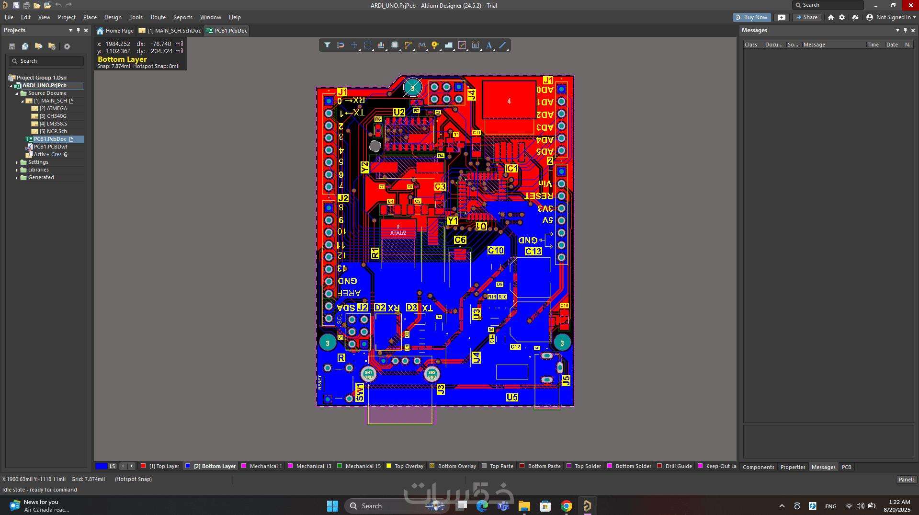919x515 pixels.
Task: Toggle the Top Overlay layer color box
Action: 389,466
